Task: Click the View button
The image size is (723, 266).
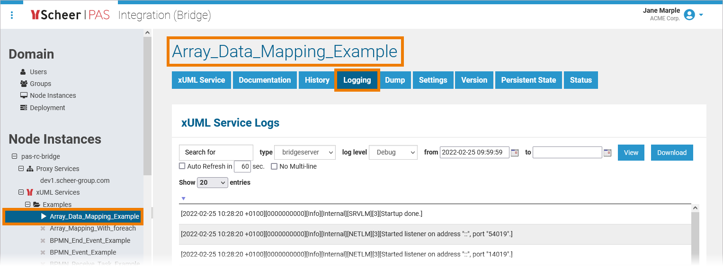Action: (x=631, y=153)
